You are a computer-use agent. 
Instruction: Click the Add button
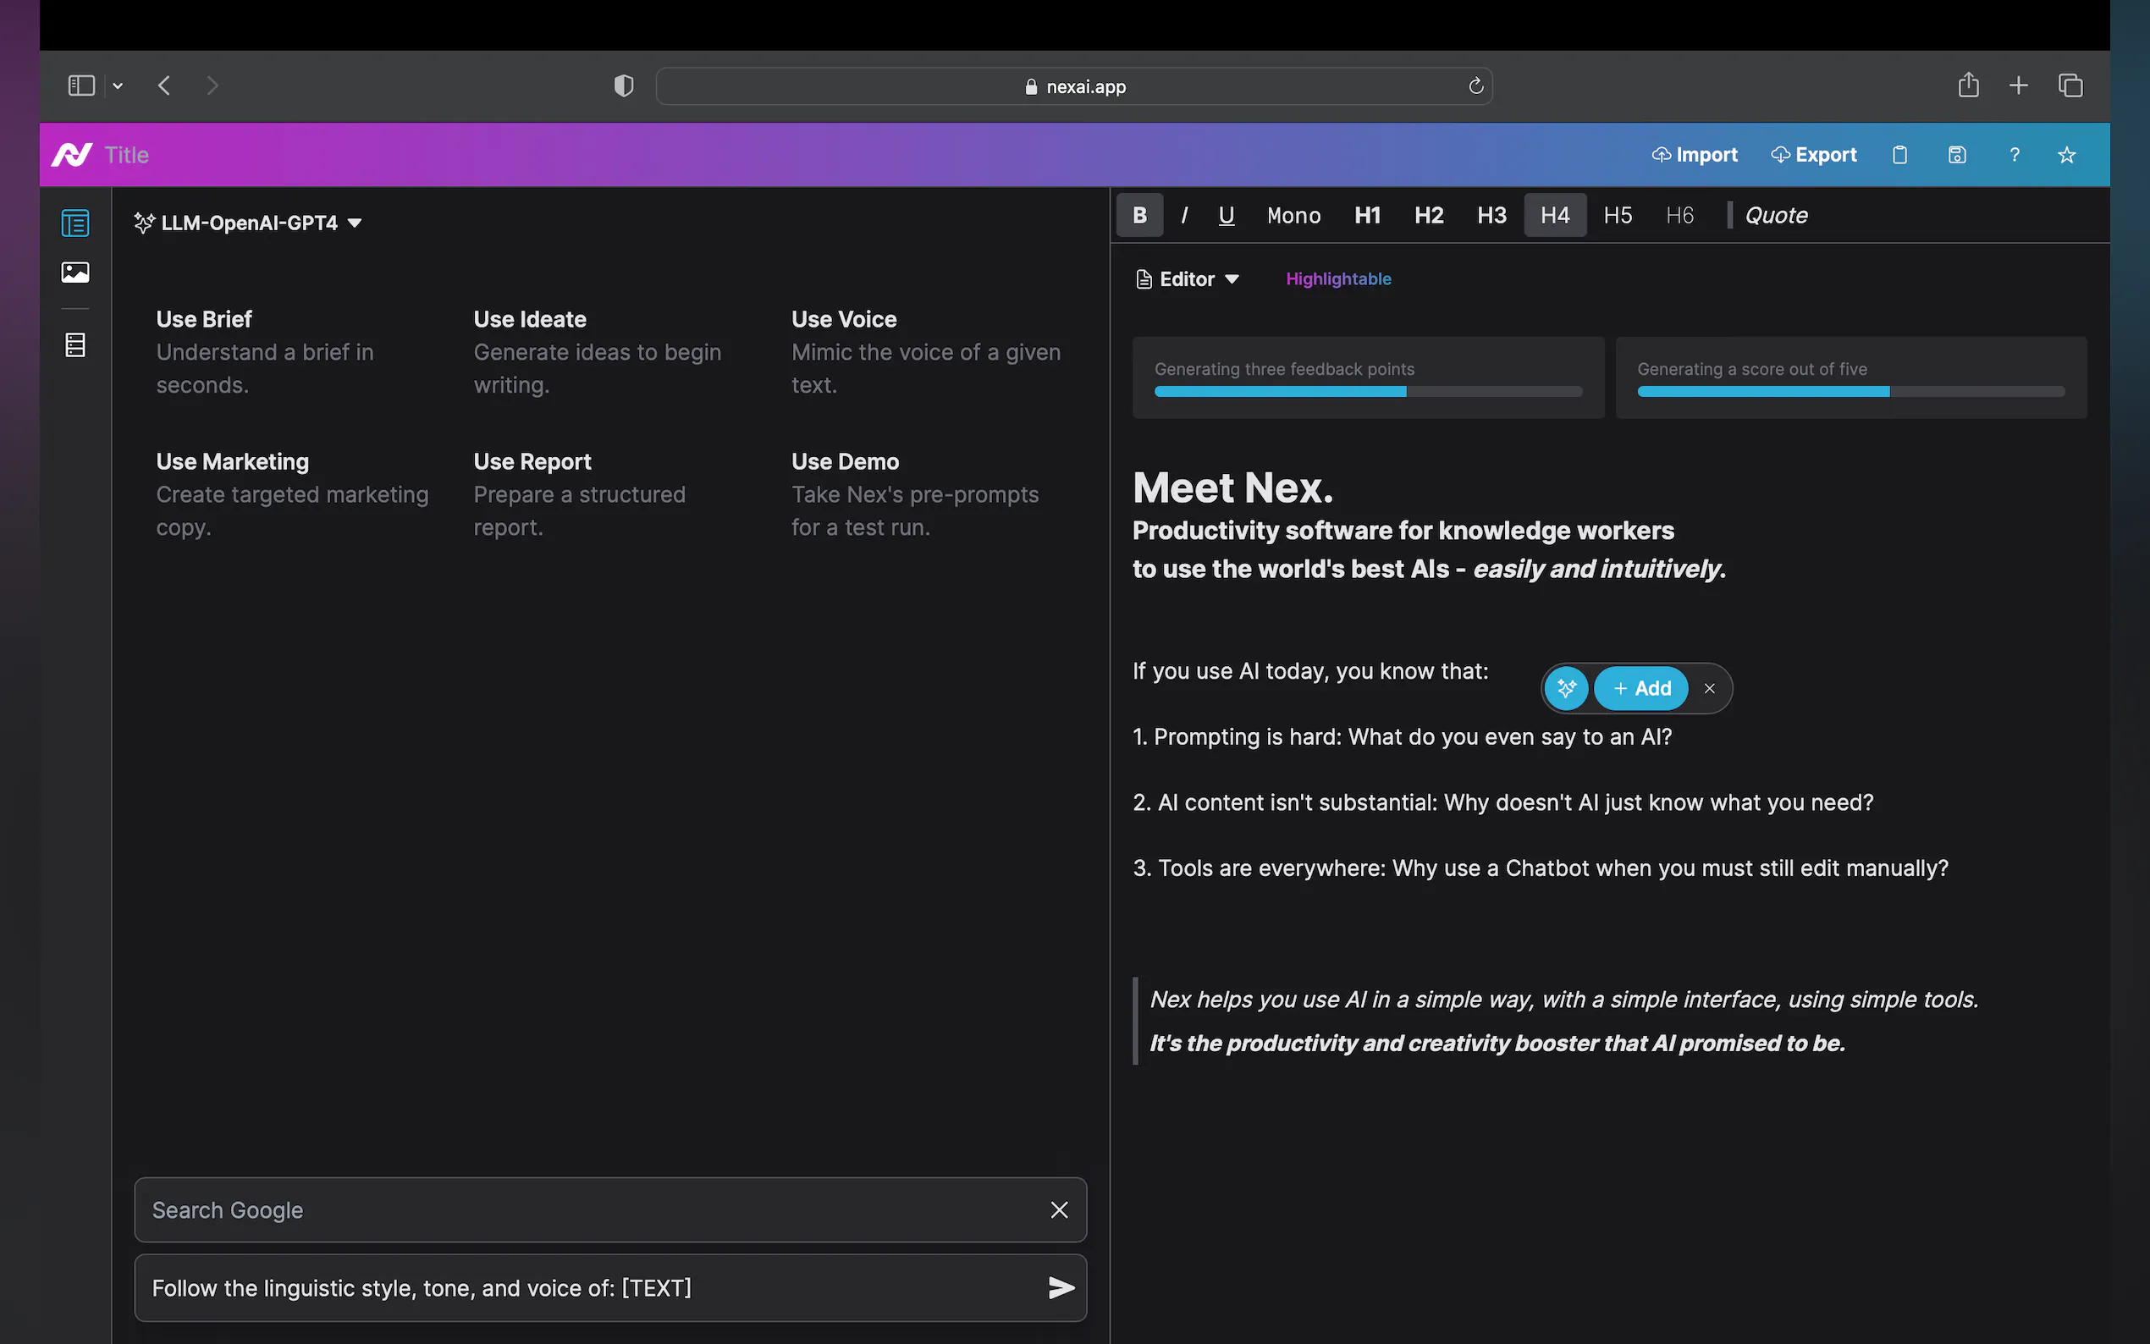(x=1641, y=688)
